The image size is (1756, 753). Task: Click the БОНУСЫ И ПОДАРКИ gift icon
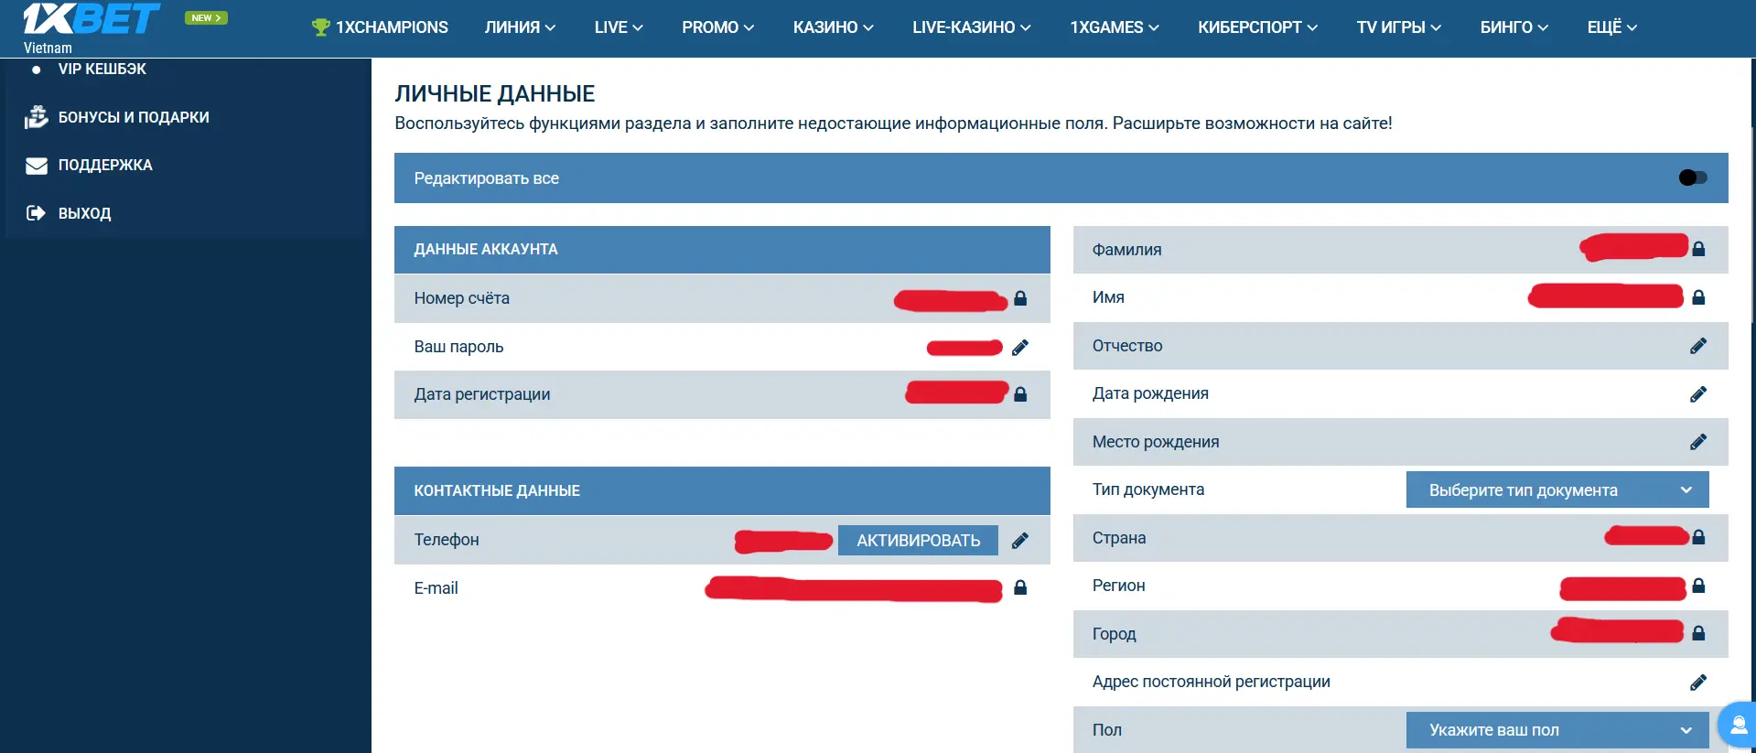(x=36, y=117)
